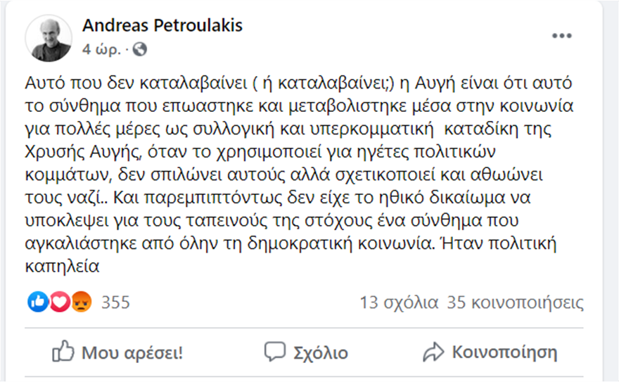This screenshot has width=619, height=382.
Task: Click the curved arrow share icon
Action: (x=433, y=352)
